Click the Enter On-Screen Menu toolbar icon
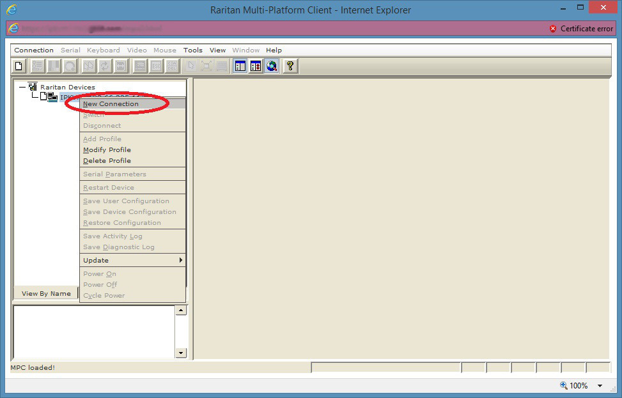 click(x=139, y=66)
